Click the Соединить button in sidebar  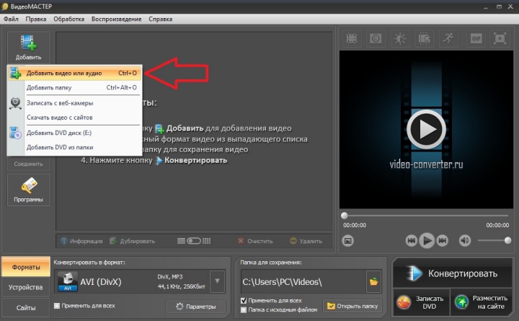28,164
